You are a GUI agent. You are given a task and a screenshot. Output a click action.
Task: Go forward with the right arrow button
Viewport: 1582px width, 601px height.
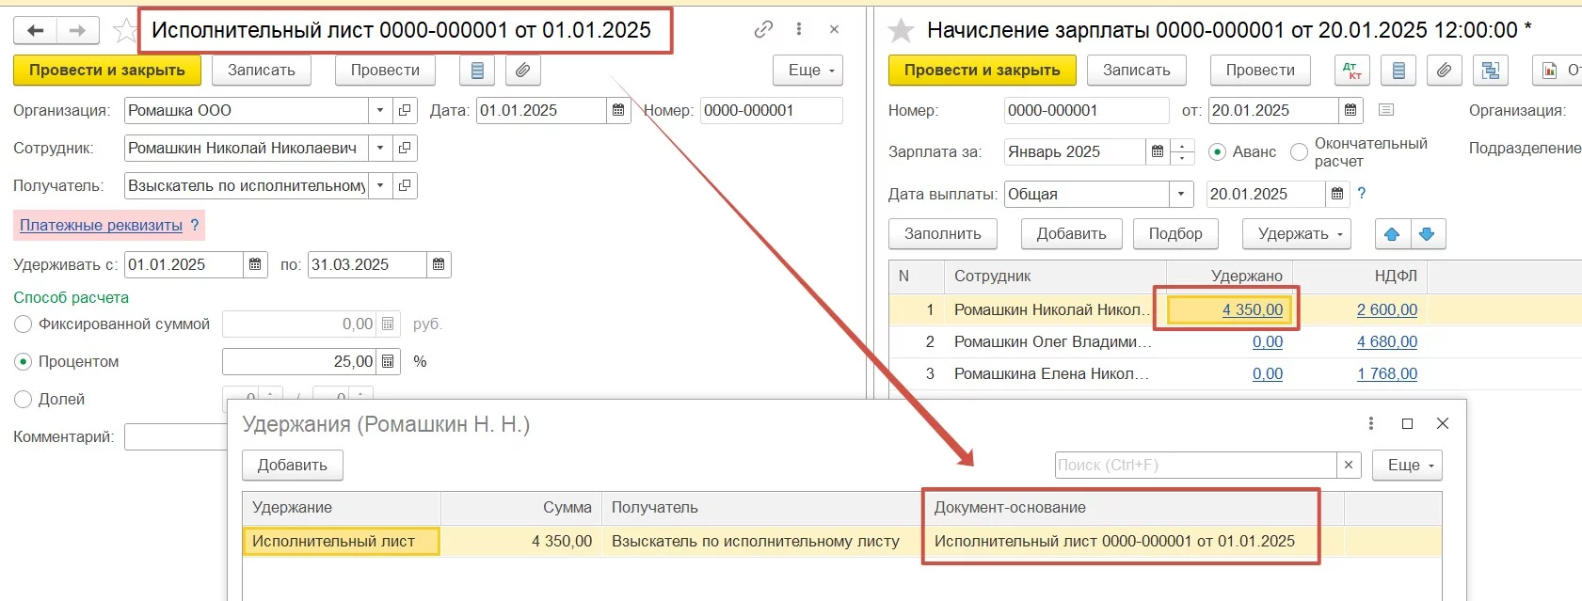77,31
